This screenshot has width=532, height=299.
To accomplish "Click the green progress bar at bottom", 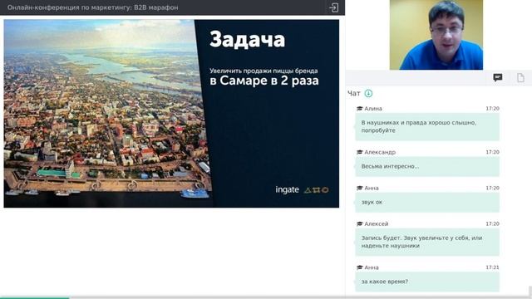I will tap(35, 298).
